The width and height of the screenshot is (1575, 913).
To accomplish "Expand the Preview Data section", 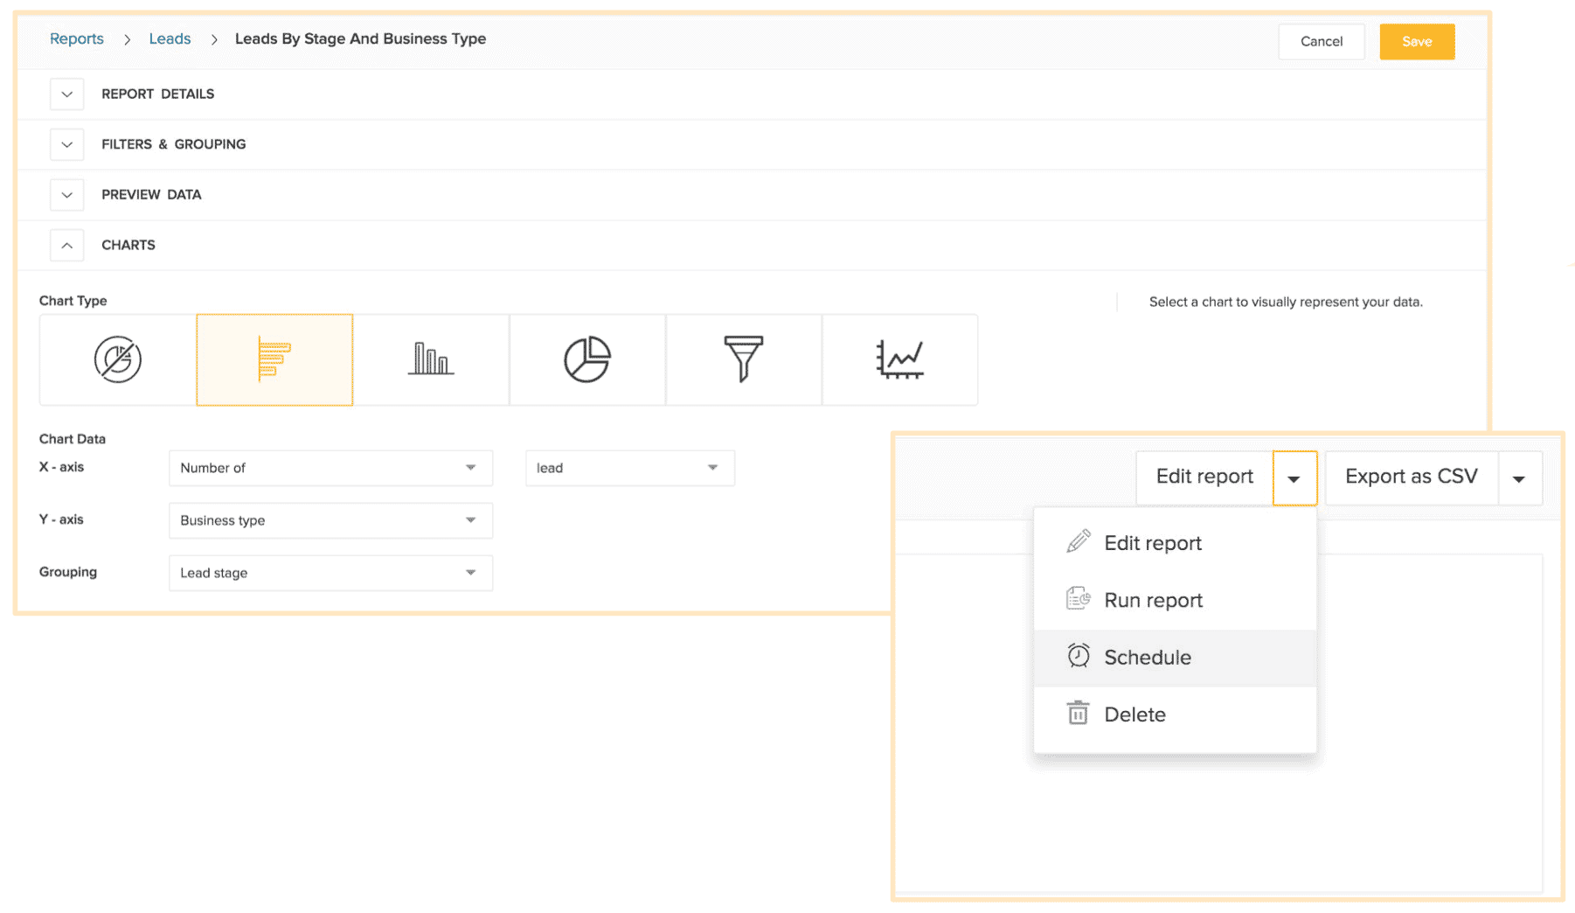I will [x=67, y=195].
